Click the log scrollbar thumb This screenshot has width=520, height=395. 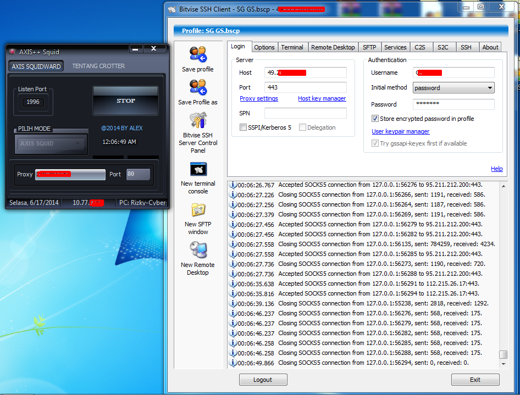point(503,354)
